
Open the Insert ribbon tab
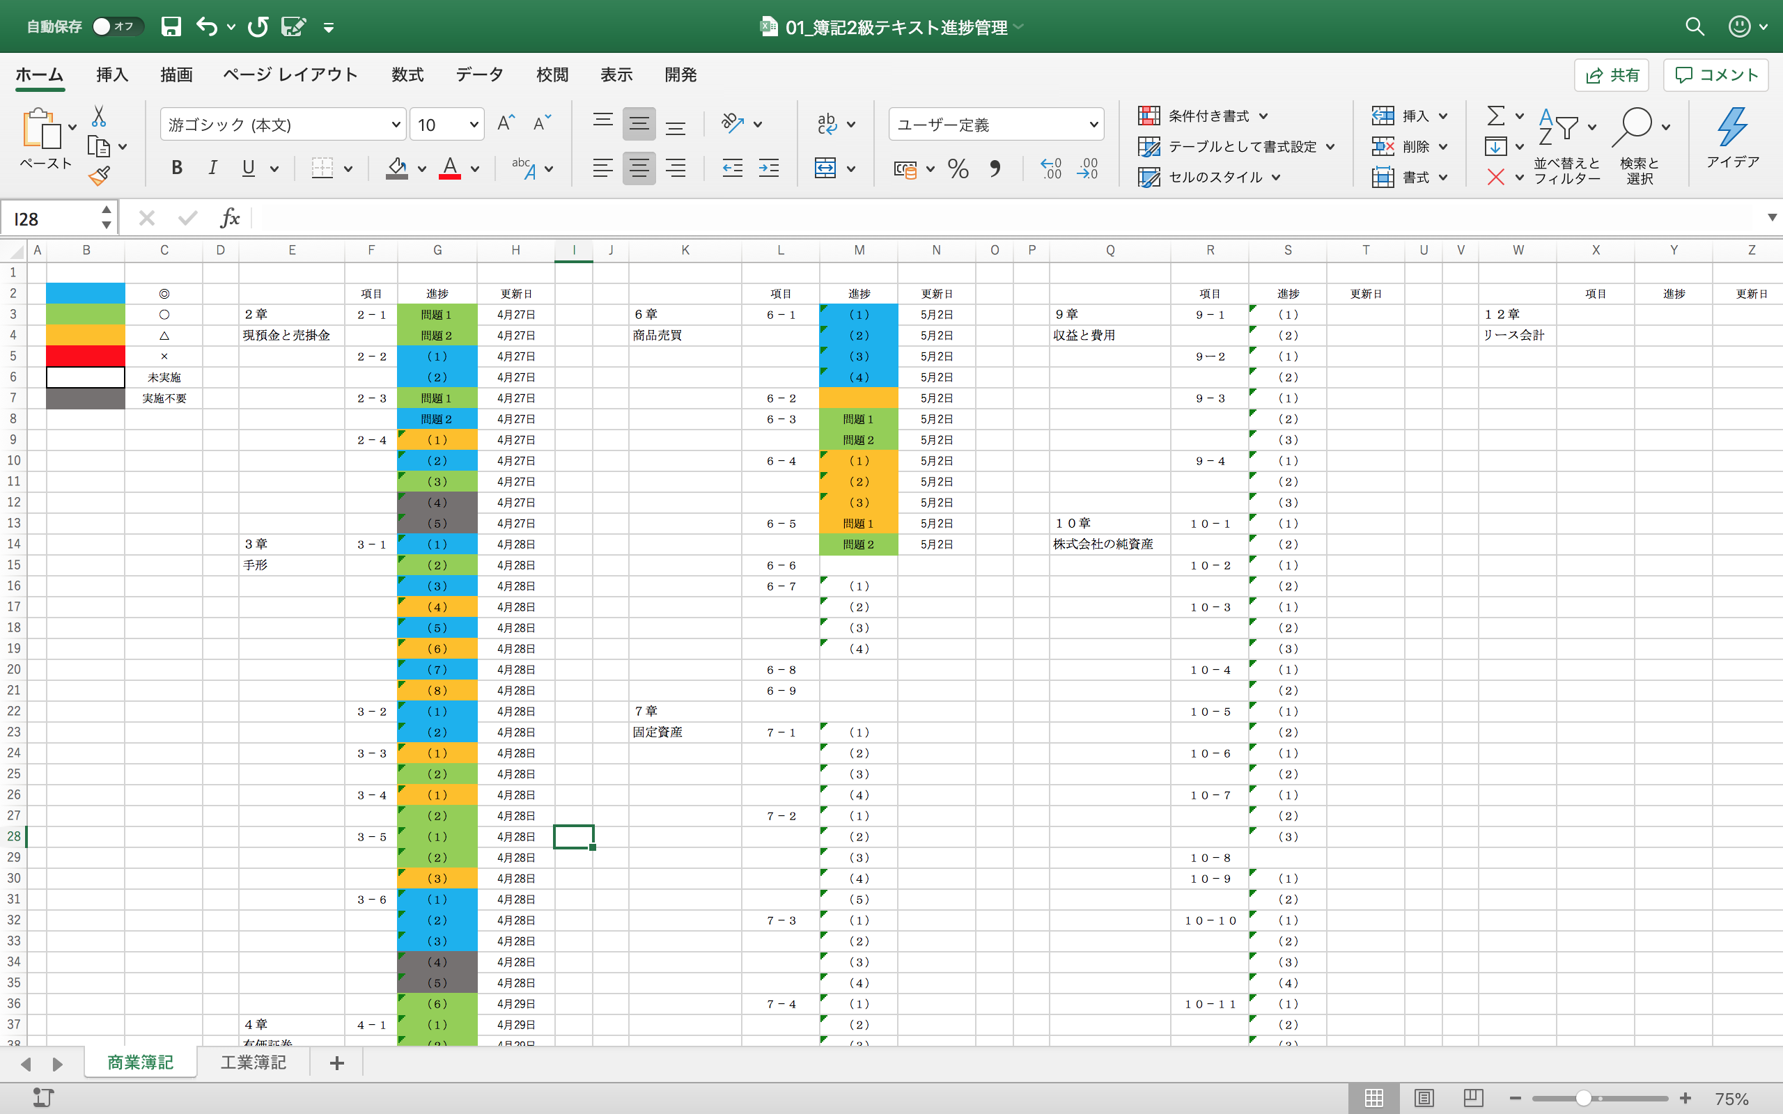click(112, 74)
